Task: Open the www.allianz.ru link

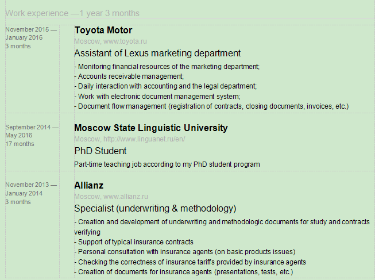Action: 126,197
